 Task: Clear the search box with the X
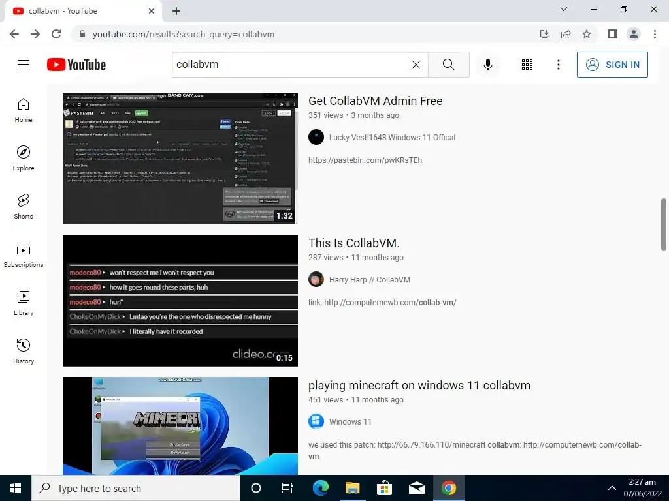(x=416, y=65)
